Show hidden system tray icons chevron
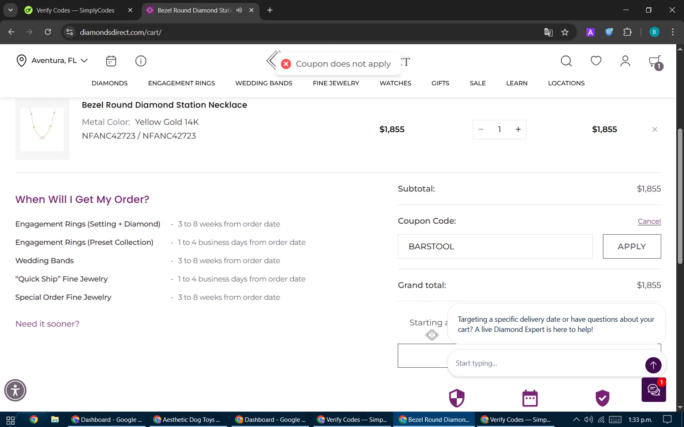684x427 pixels. click(576, 419)
